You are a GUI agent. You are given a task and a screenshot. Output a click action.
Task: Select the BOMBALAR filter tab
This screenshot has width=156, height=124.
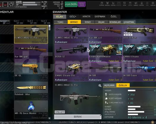(115, 22)
